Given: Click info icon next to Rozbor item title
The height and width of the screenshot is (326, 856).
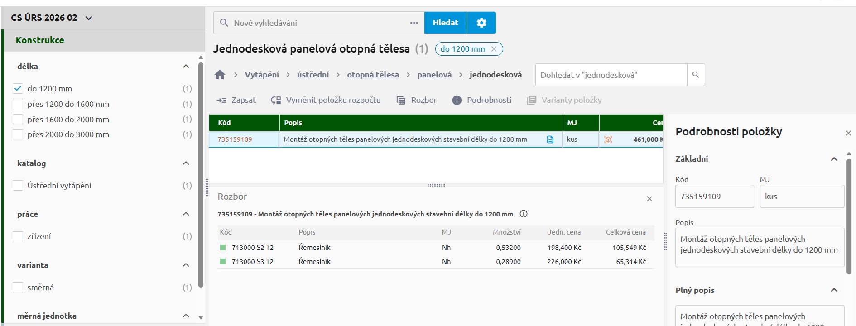Looking at the screenshot, I should click(x=524, y=214).
